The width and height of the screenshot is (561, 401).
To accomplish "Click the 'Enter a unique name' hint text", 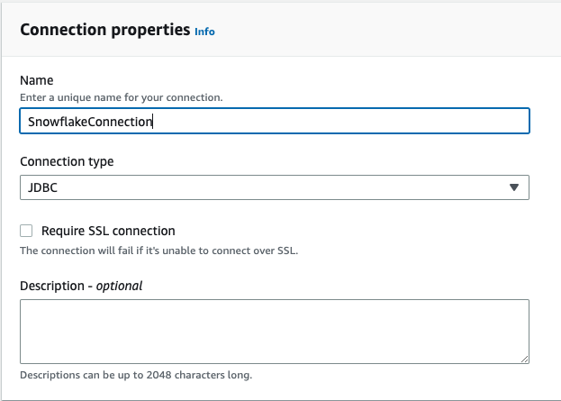I will pyautogui.click(x=121, y=96).
